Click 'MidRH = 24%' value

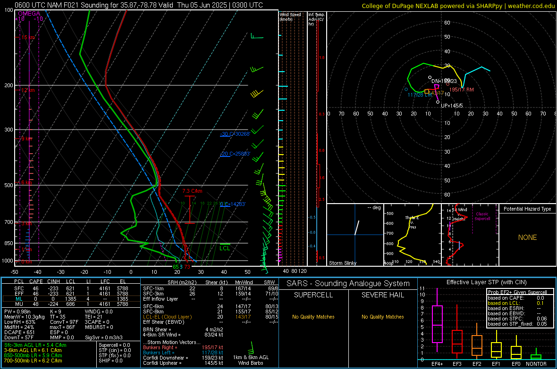click(x=19, y=327)
